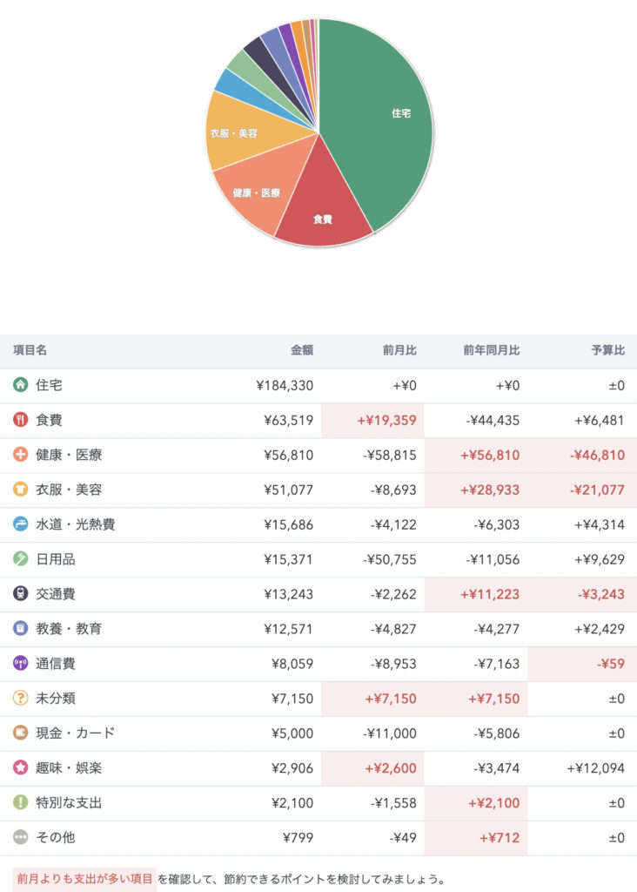Click the blue 水道・光熱費 faucet icon
The image size is (637, 892).
click(x=20, y=524)
